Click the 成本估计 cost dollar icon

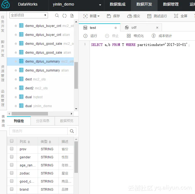[154, 36]
